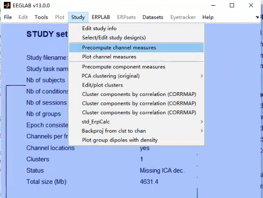Click the 4631.4 total size value
This screenshot has height=198, width=263.
(149, 182)
